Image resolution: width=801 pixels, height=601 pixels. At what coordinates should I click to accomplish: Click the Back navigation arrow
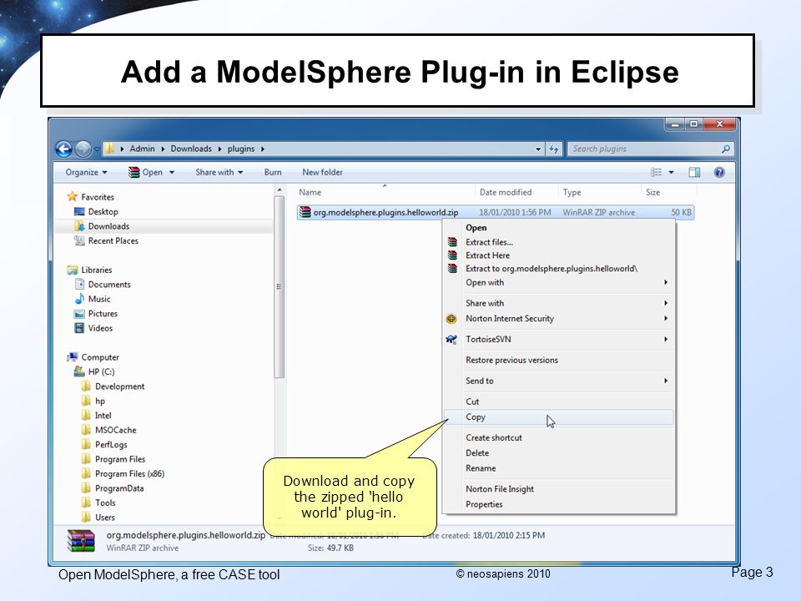coord(64,149)
